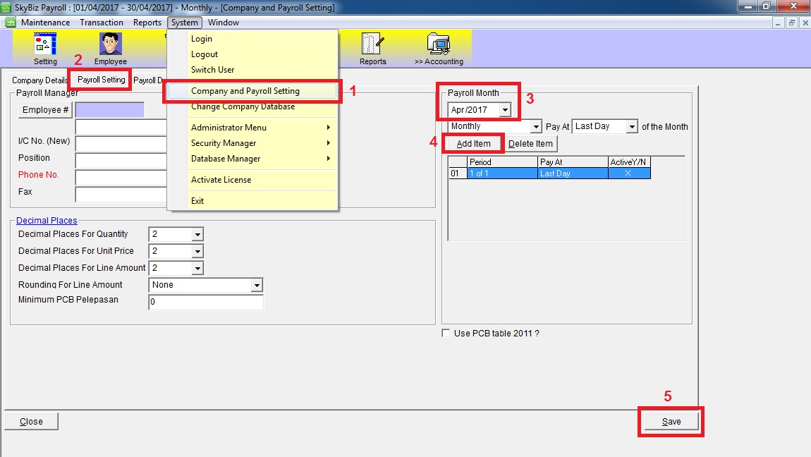Open Rounding For Line Amount dropdown
811x457 pixels.
tap(257, 286)
